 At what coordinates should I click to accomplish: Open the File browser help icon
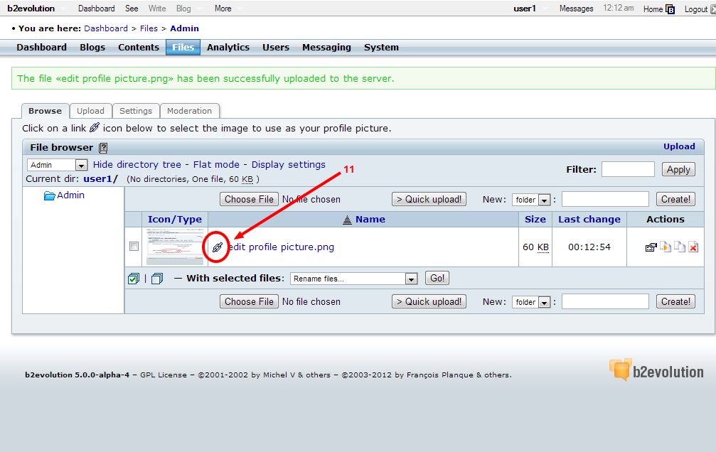click(103, 148)
